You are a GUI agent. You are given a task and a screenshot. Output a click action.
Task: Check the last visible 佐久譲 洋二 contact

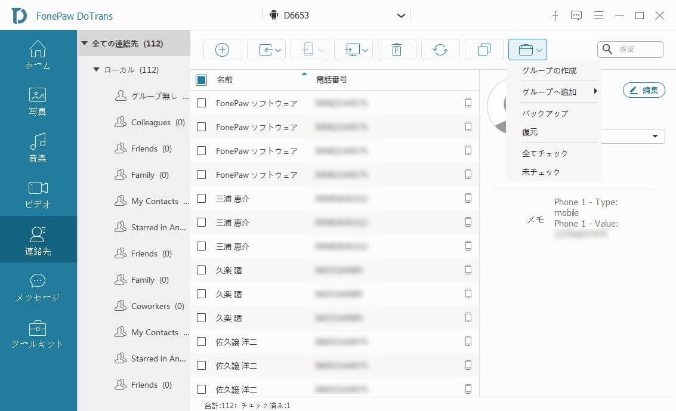tap(201, 389)
